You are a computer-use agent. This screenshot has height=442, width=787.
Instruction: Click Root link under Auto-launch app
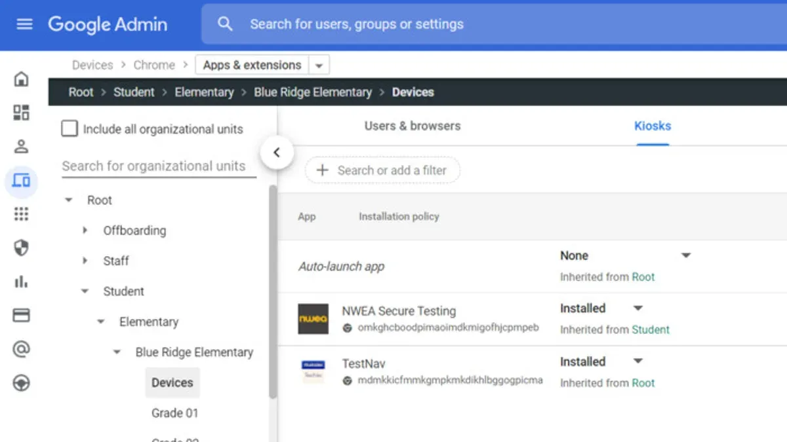pyautogui.click(x=643, y=277)
